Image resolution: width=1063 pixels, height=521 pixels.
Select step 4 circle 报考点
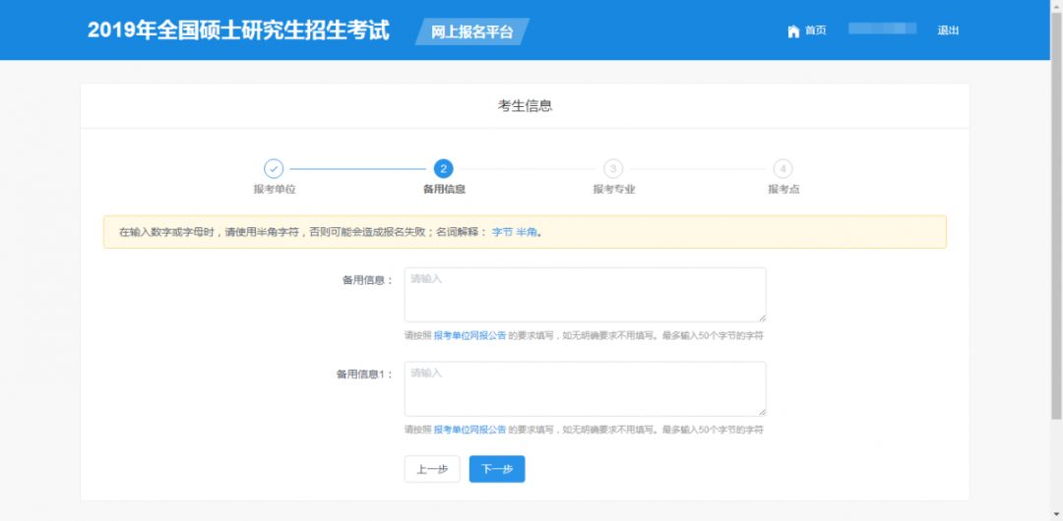(783, 169)
